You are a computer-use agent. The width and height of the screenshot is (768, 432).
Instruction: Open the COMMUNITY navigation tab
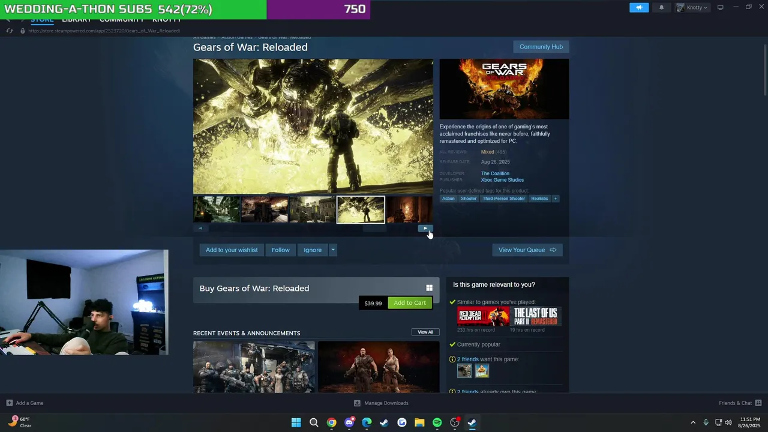[x=122, y=20]
